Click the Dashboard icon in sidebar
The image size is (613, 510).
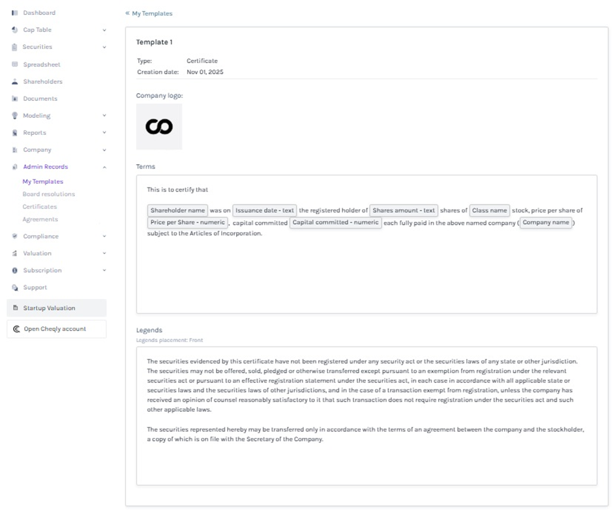(14, 13)
